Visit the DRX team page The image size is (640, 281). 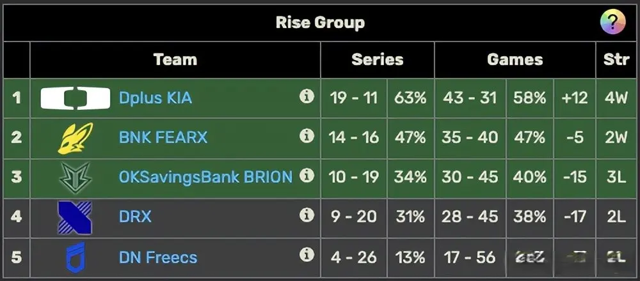(135, 217)
